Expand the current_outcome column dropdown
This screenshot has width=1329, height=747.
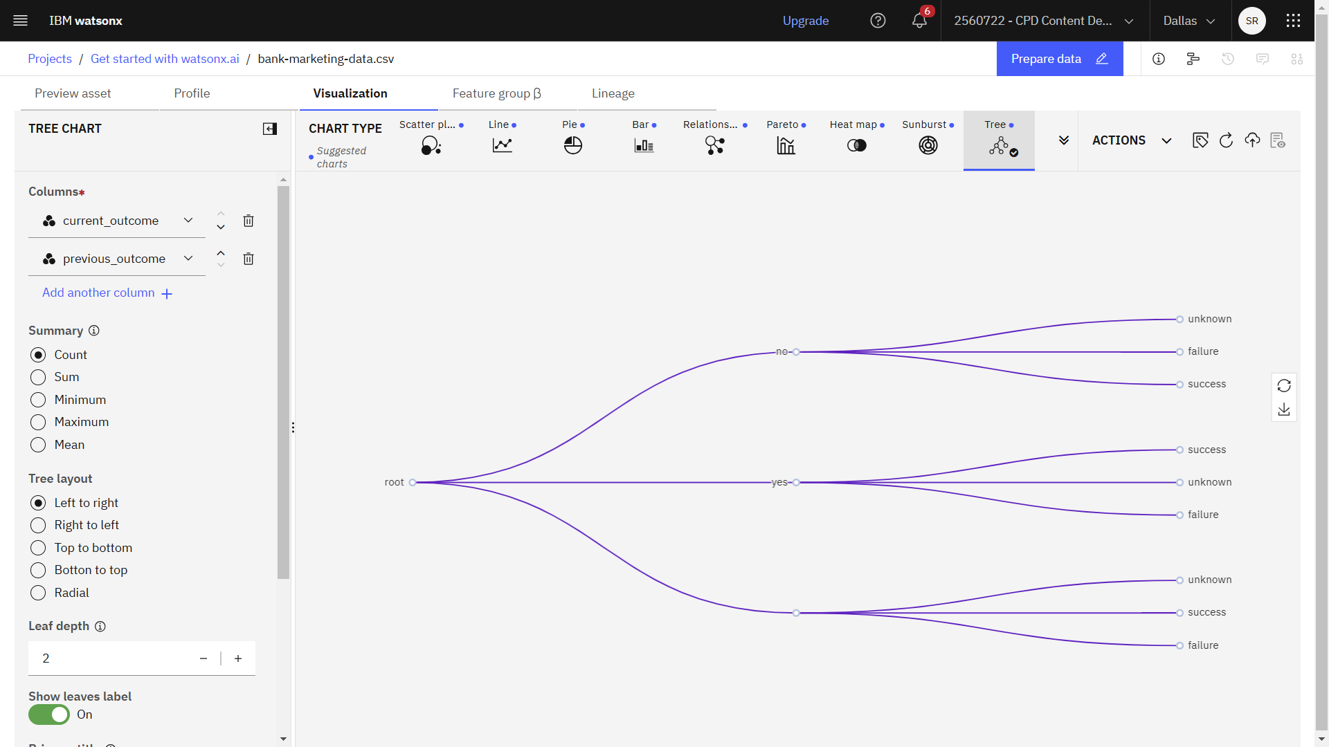click(x=188, y=220)
